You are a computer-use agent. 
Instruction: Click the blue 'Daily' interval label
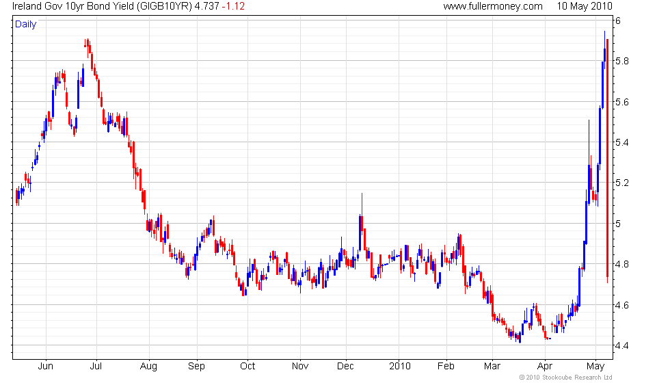(26, 25)
